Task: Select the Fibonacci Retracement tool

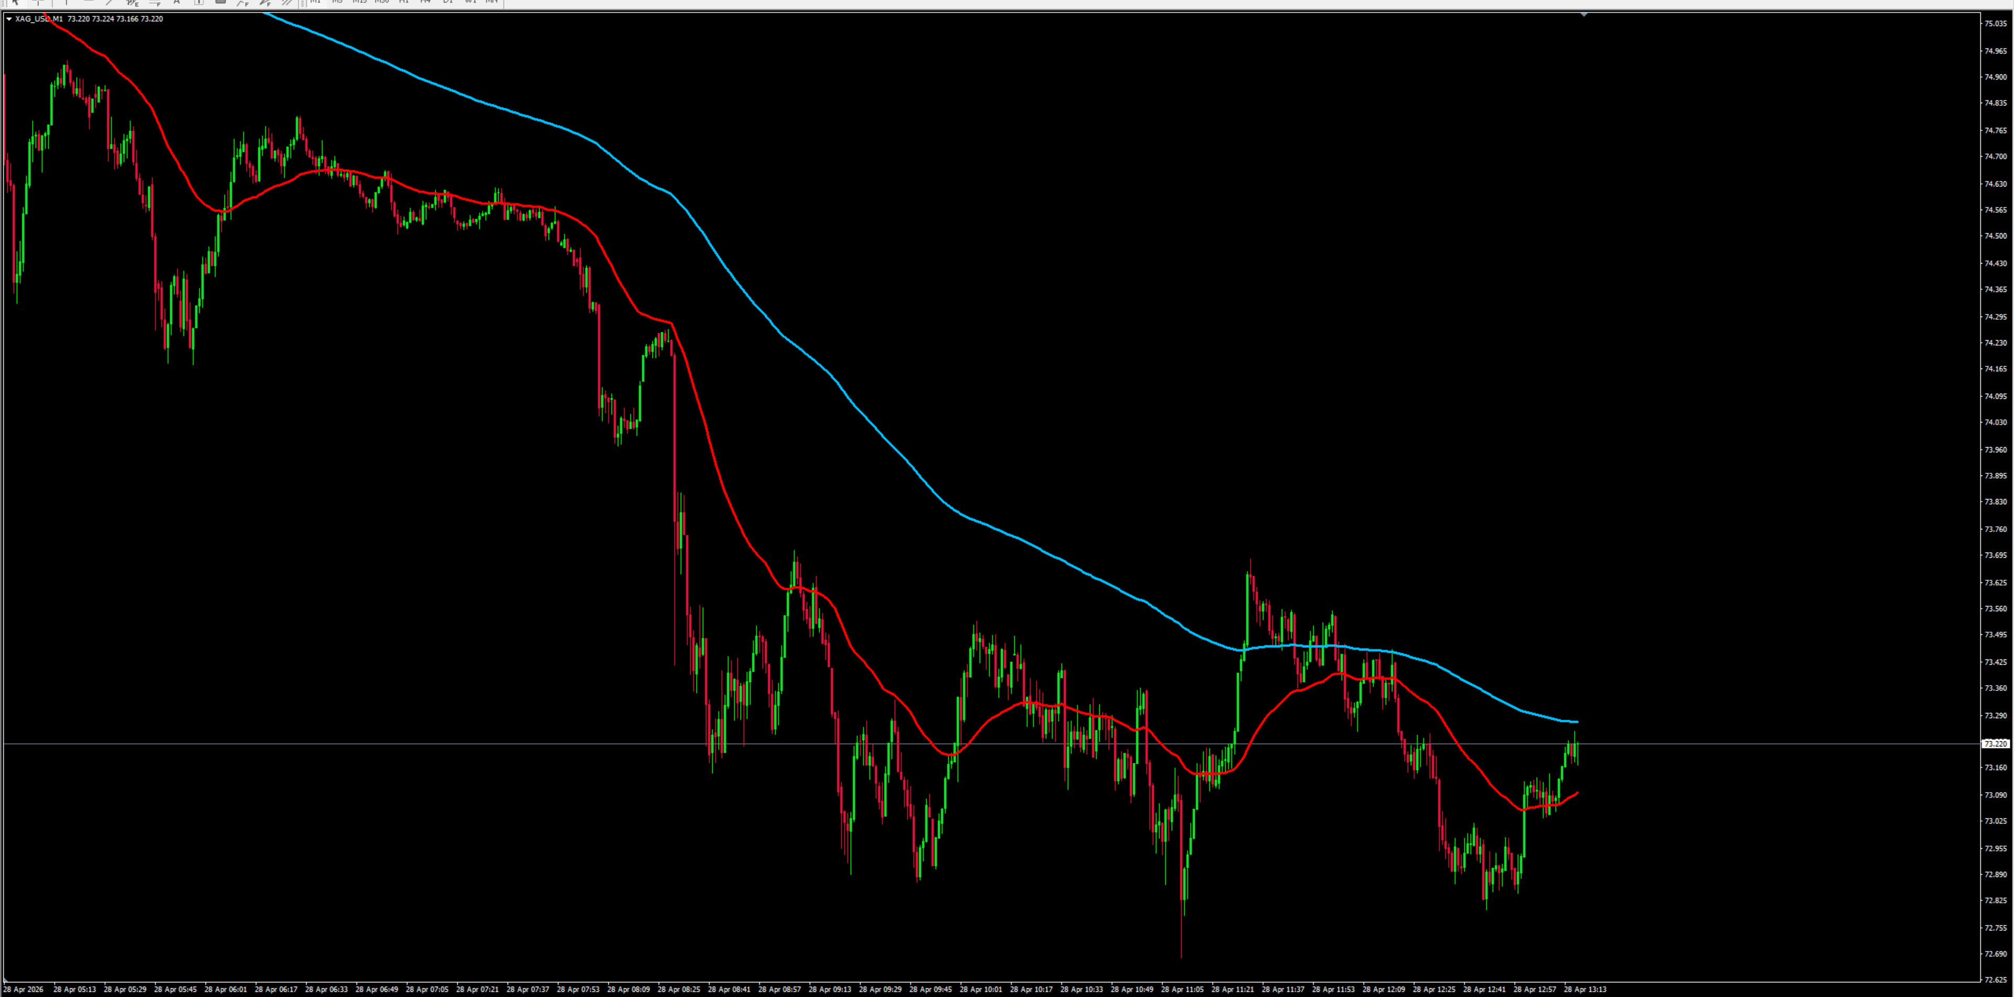Action: (155, 3)
